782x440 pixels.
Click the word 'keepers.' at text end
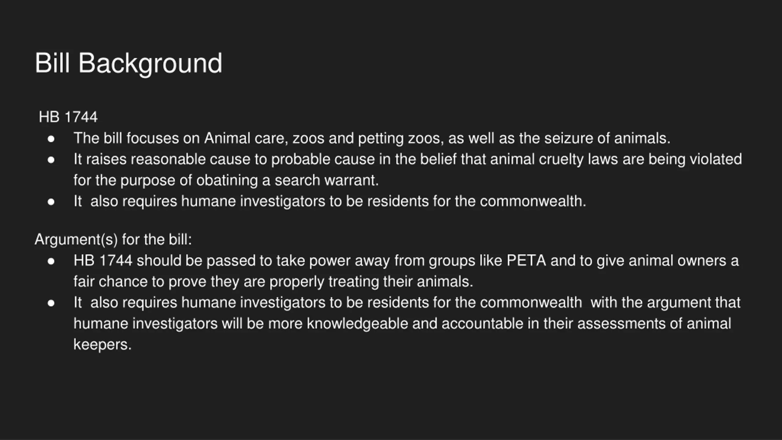coord(102,345)
